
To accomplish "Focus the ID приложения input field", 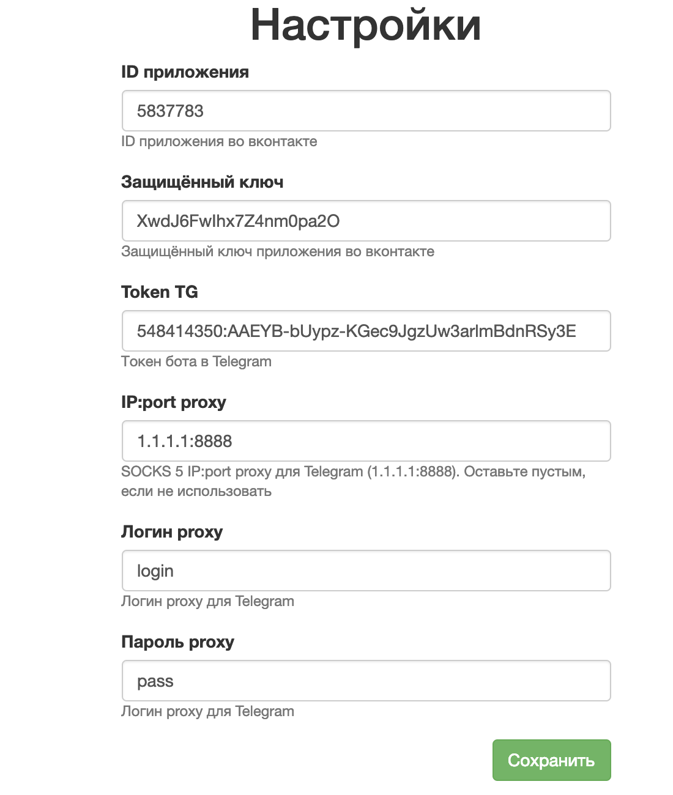I will click(366, 111).
